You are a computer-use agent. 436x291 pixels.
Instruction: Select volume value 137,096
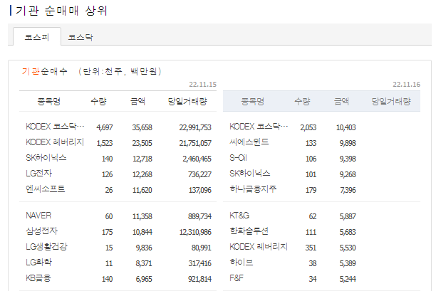tap(200, 190)
